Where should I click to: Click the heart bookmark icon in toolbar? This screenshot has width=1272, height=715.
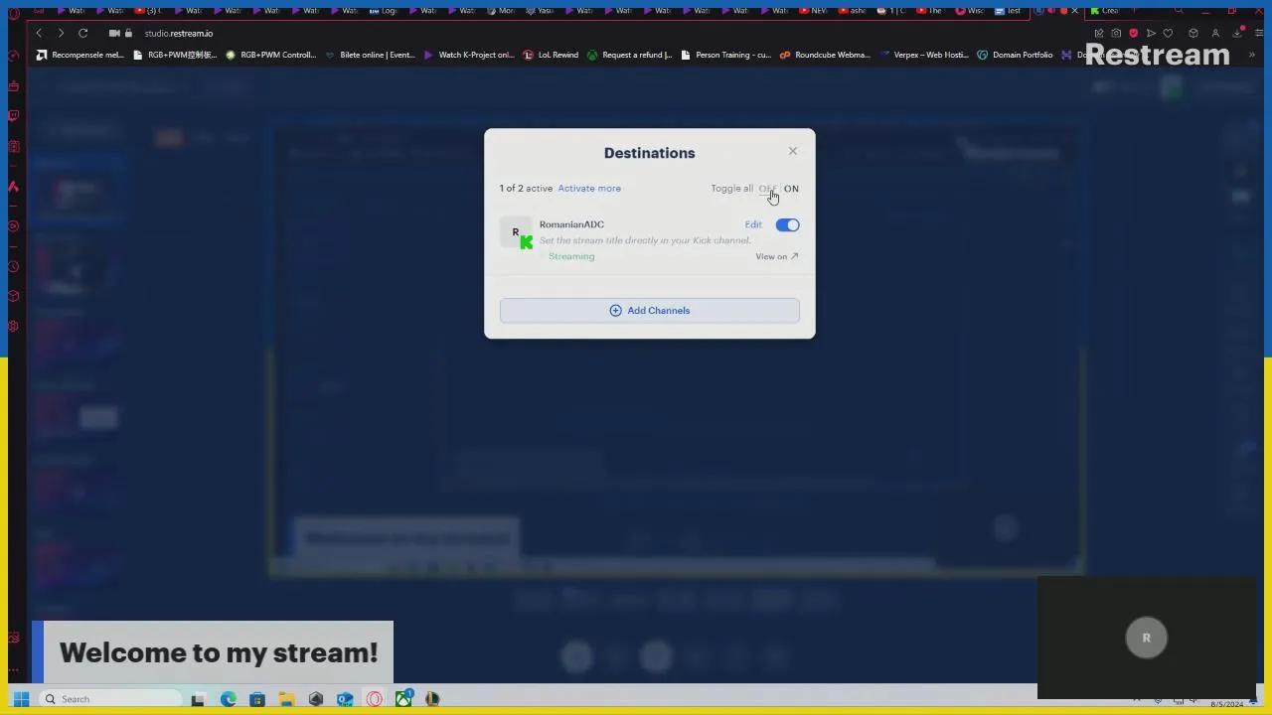point(1169,34)
